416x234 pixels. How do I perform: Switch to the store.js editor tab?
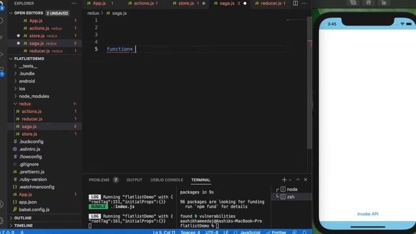pyautogui.click(x=188, y=3)
